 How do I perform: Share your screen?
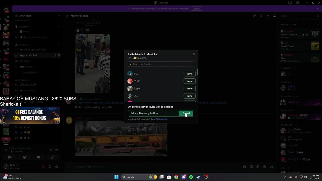click(x=24, y=157)
